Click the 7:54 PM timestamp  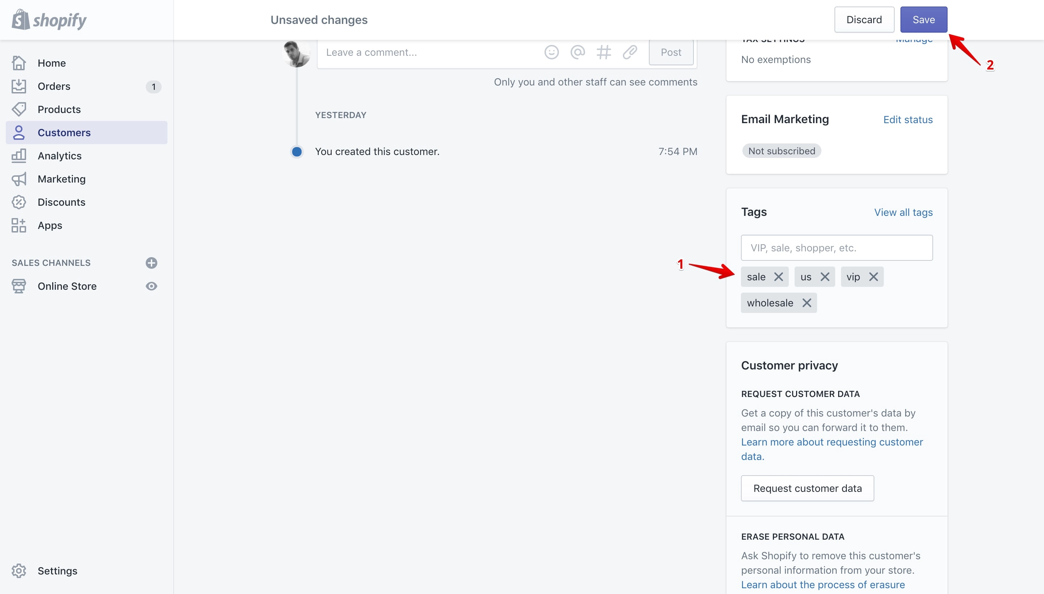[x=678, y=152]
